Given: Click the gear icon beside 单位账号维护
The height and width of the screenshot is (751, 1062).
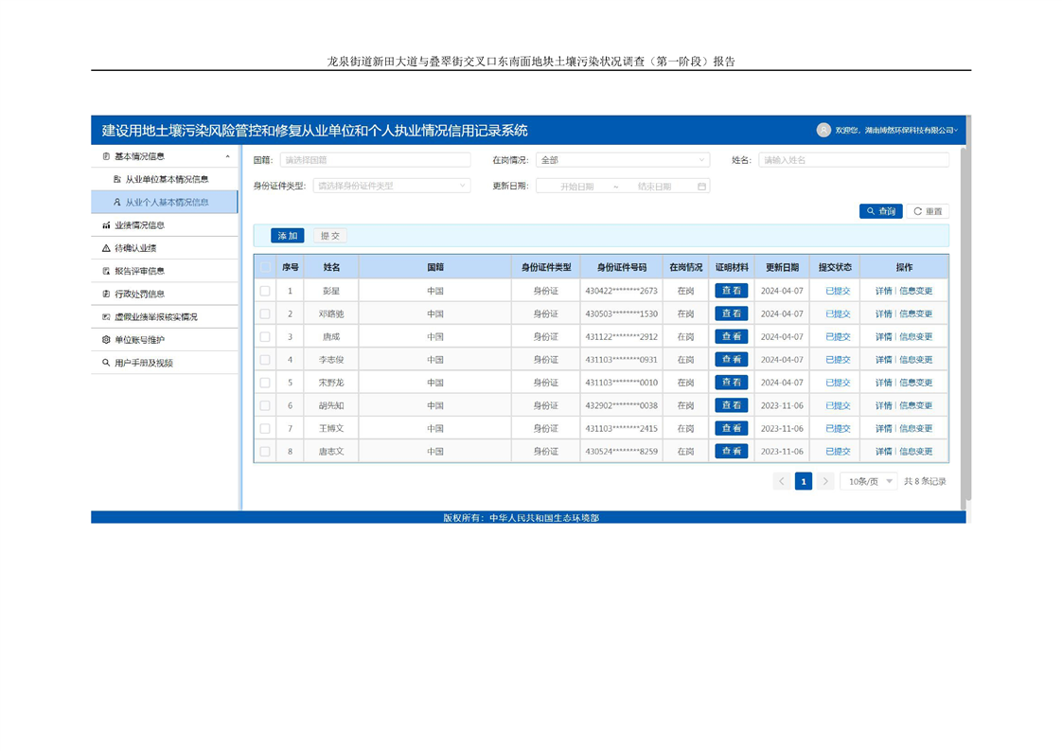Looking at the screenshot, I should (106, 340).
